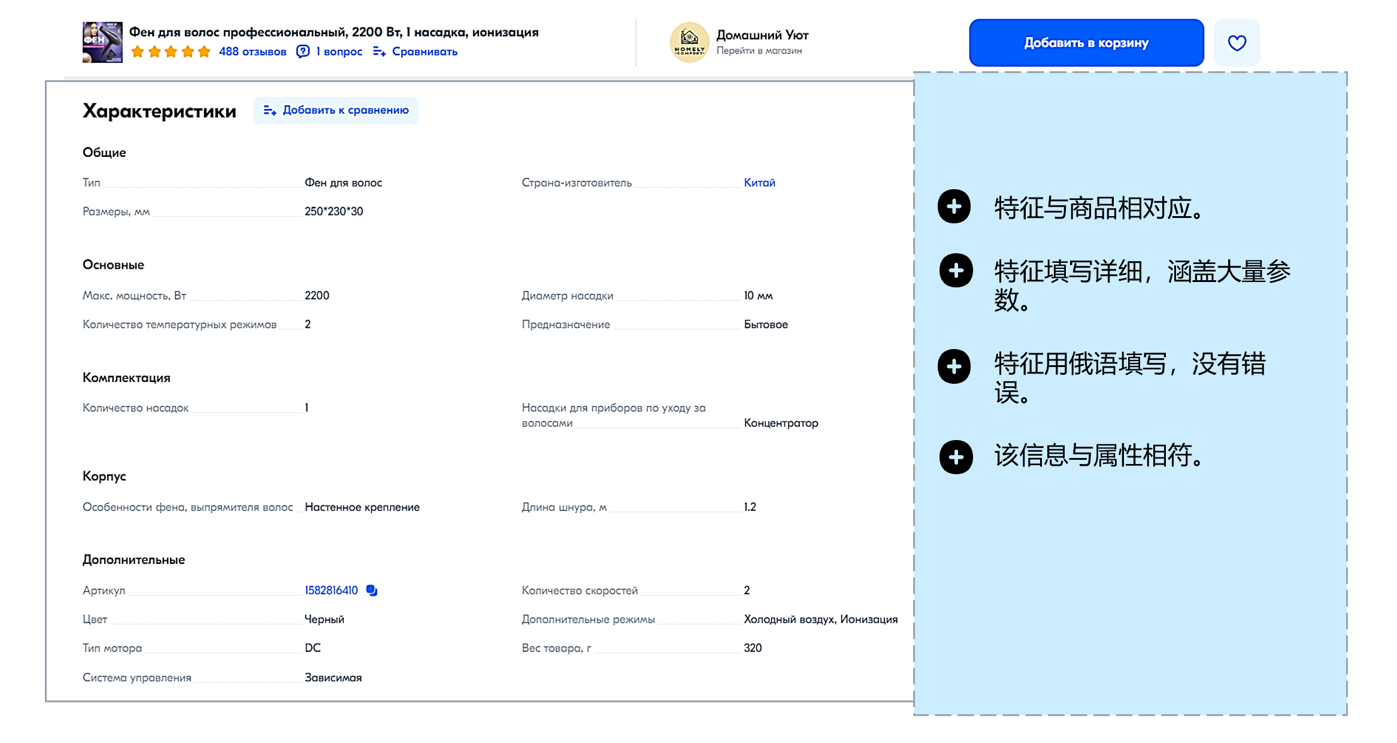Follow the "Китай" country link

tap(759, 183)
